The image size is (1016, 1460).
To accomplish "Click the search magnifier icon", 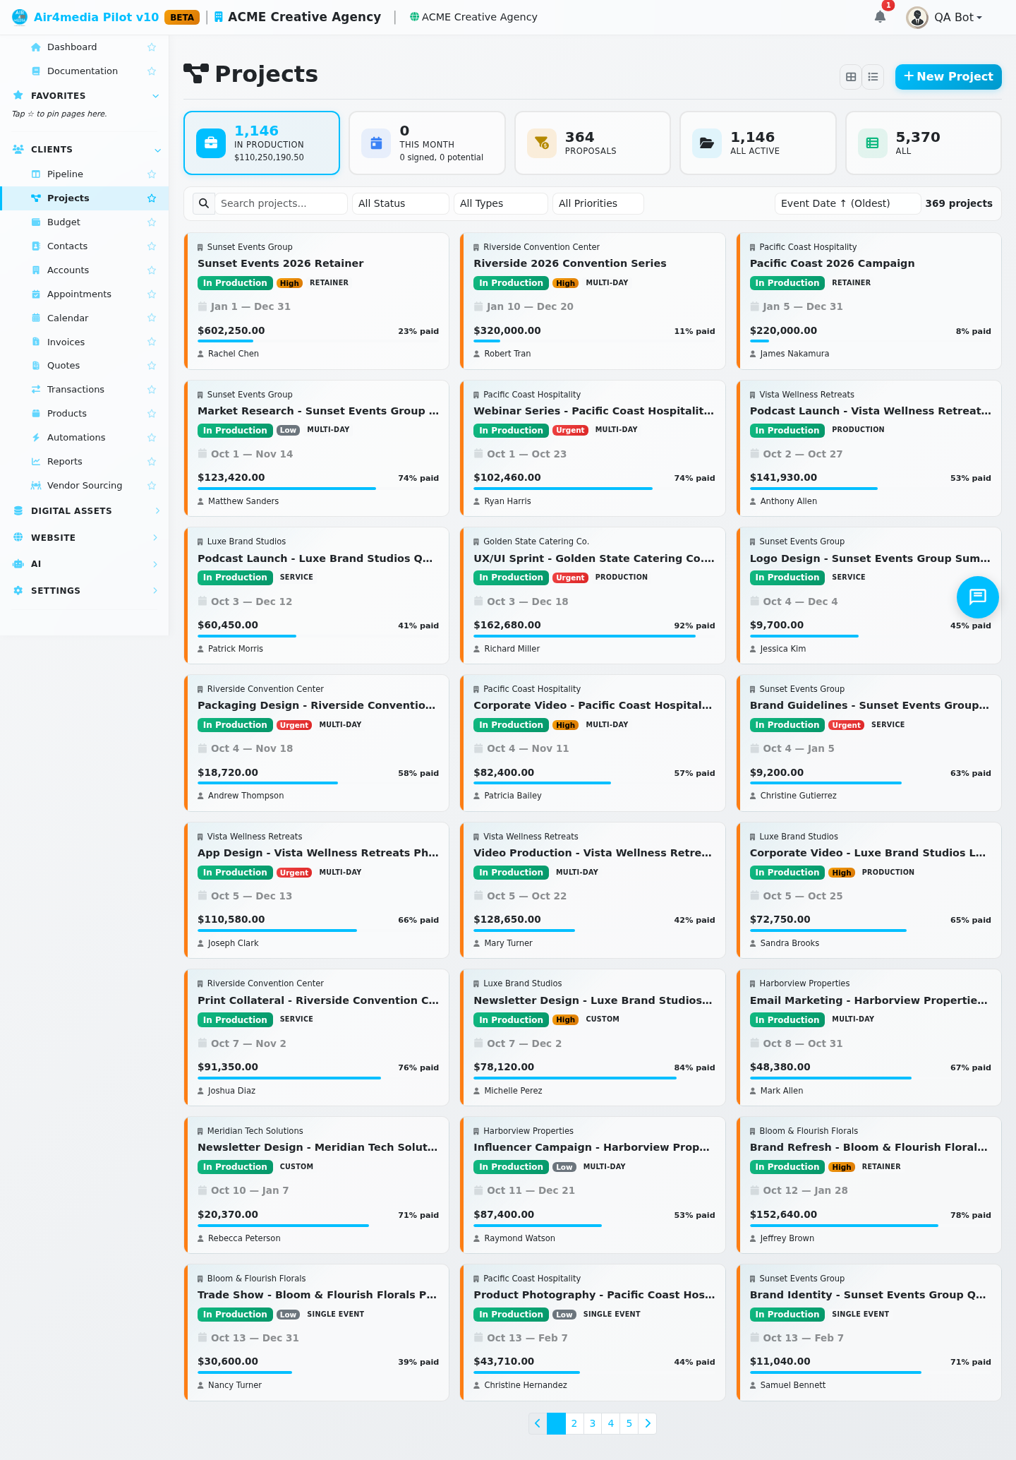I will click(x=204, y=203).
